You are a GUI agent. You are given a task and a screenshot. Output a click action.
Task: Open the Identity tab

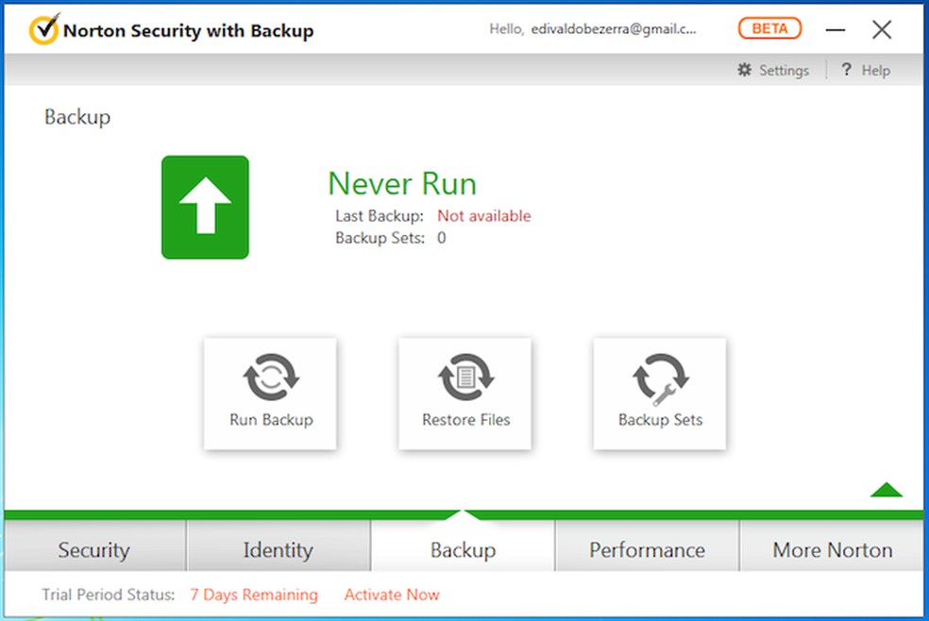pos(278,549)
